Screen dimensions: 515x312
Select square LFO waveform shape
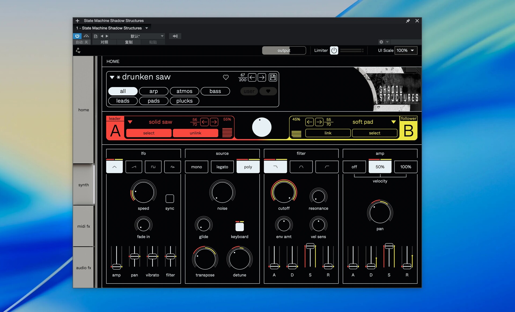click(153, 167)
